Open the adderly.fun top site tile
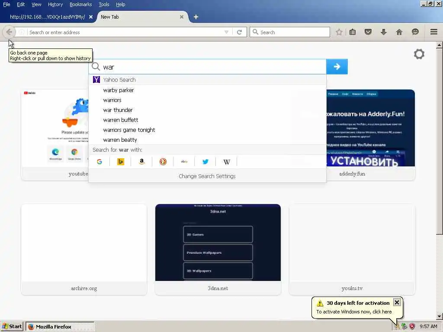The width and height of the screenshot is (443, 332). coord(370,135)
